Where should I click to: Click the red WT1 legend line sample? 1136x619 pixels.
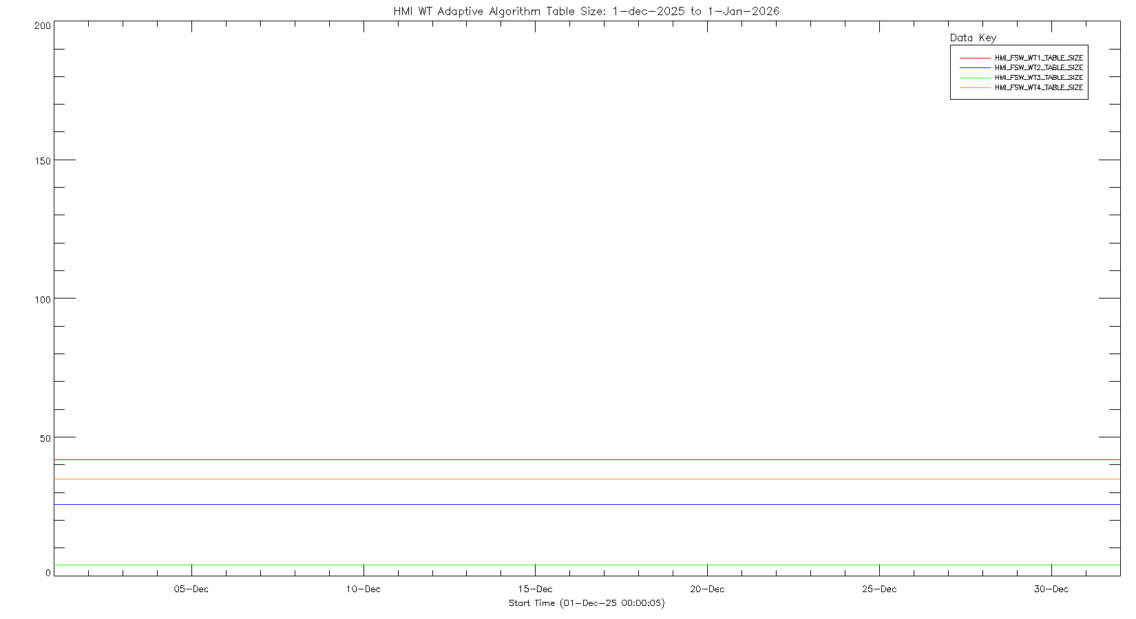click(x=975, y=58)
